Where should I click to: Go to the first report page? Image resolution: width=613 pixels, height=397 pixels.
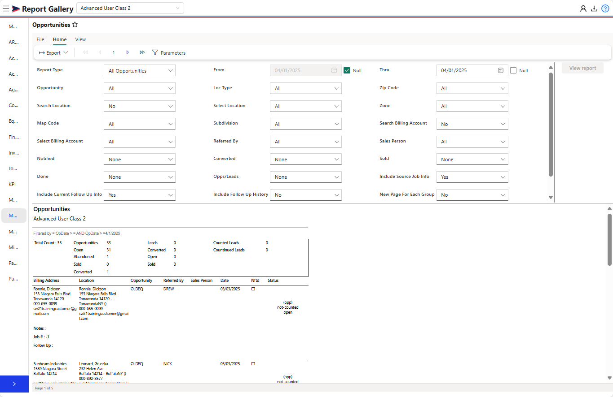85,52
